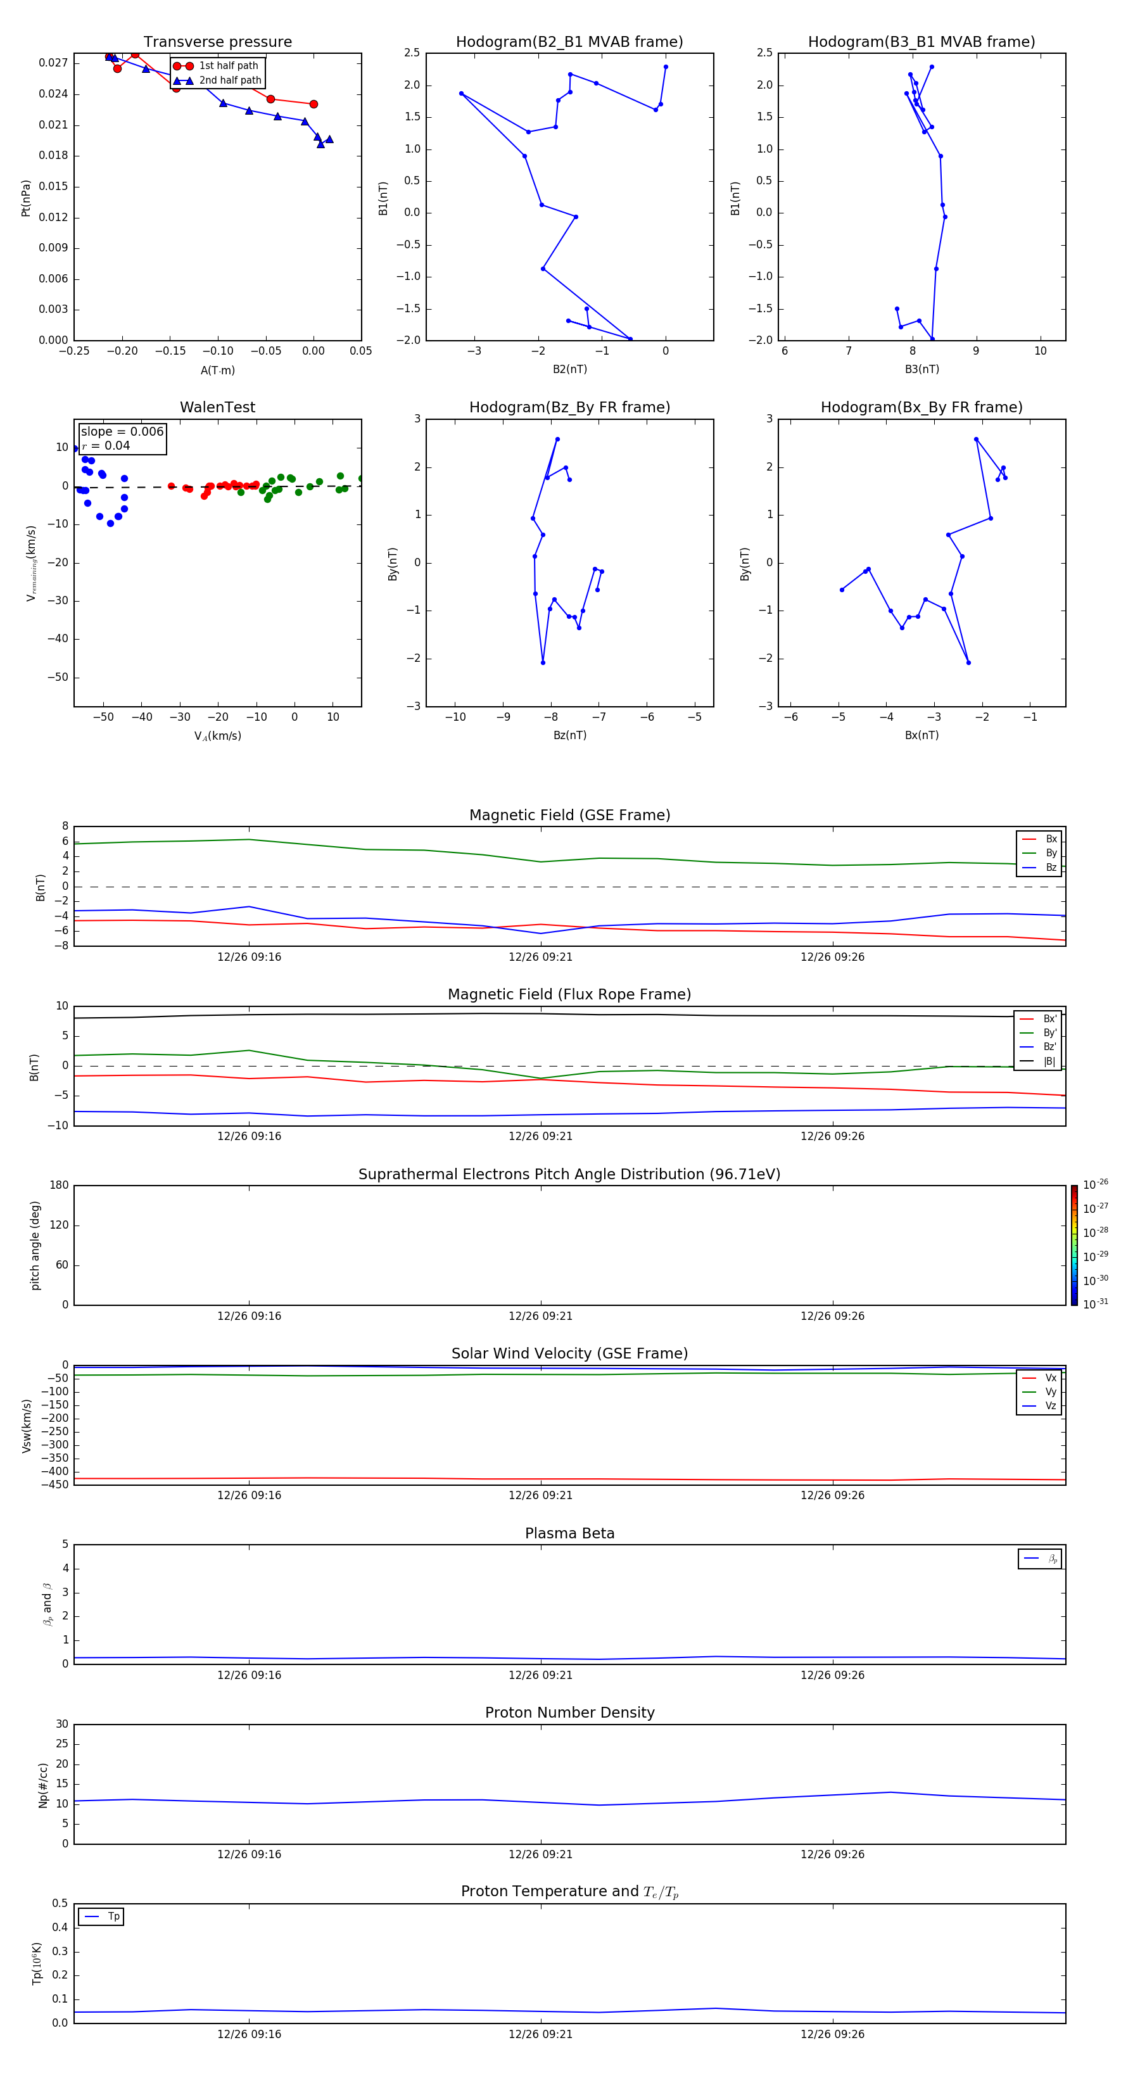Select the By' flux rope legend entry
Screen dimensions: 1140x2090
pyautogui.click(x=1038, y=1034)
